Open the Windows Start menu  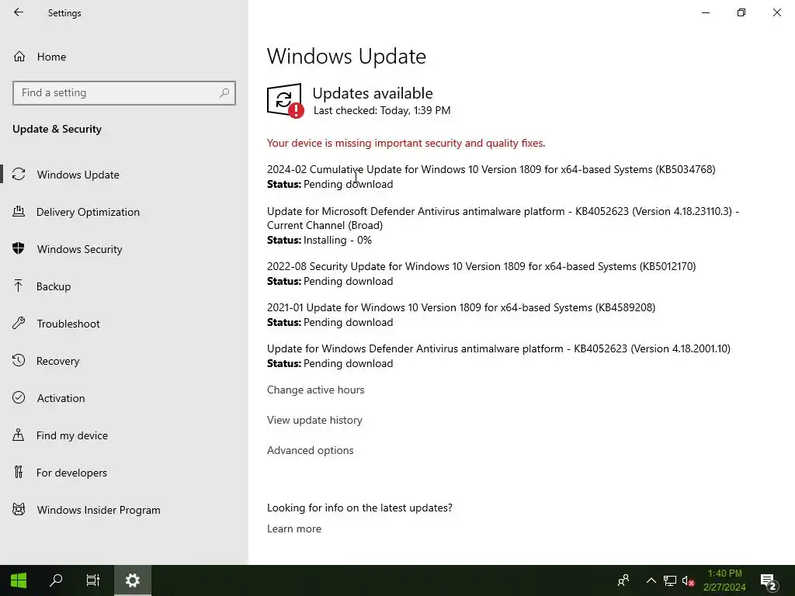point(19,580)
